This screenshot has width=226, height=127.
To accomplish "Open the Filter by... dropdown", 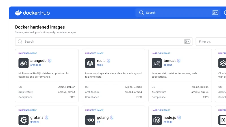I will [x=211, y=41].
